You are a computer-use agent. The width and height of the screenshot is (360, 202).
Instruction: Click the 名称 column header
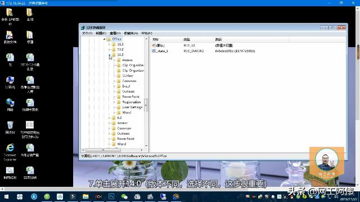166,40
